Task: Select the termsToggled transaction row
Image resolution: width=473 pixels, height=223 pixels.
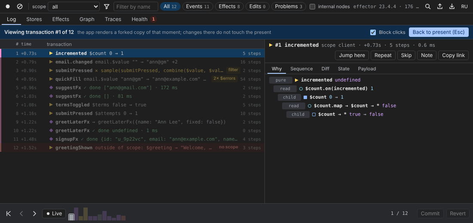Action: 132,105
